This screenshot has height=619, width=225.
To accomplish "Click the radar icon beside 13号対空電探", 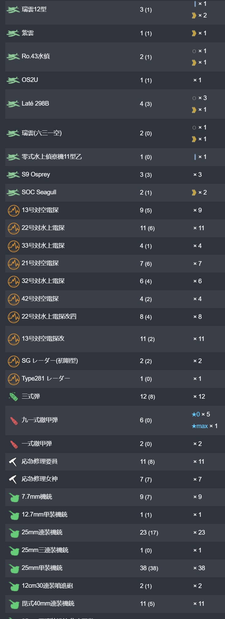I will point(13,211).
